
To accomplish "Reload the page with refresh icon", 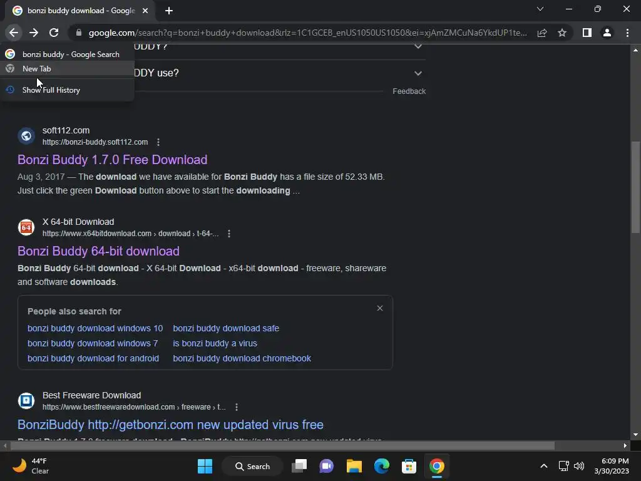I will (54, 33).
